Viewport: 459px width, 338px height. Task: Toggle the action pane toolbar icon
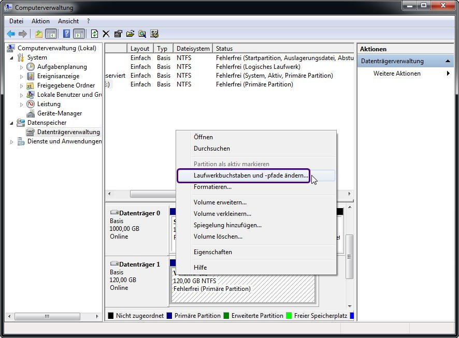click(79, 34)
